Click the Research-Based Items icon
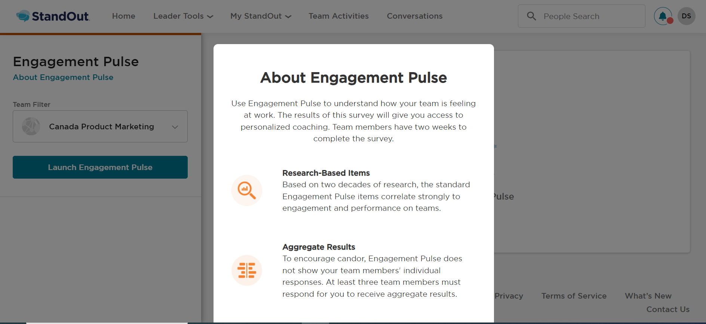 (x=247, y=190)
